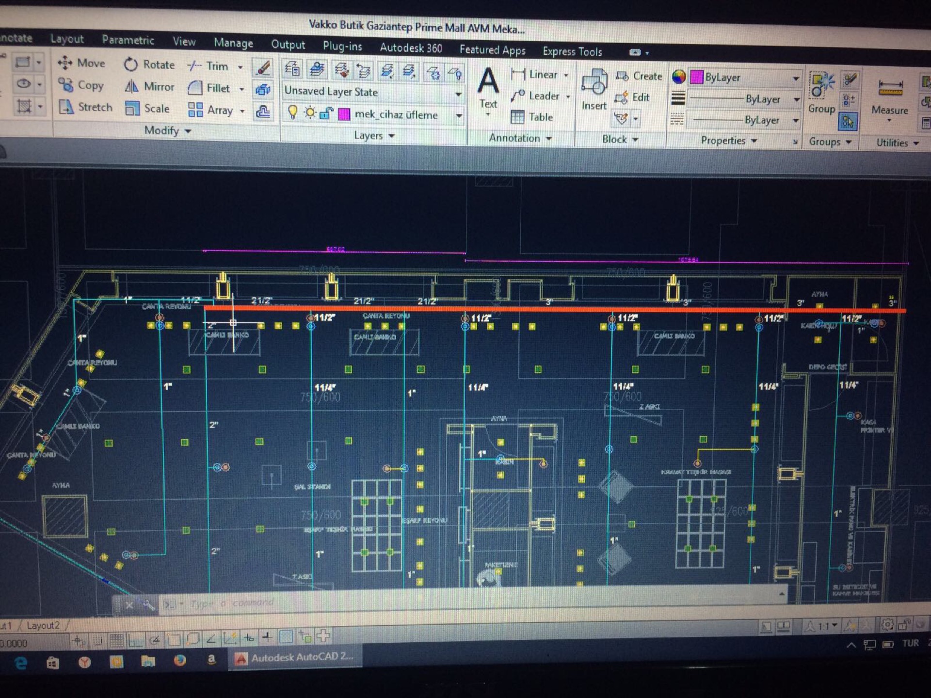Toggle polar tracking in status bar
The width and height of the screenshot is (931, 698).
coord(155,640)
